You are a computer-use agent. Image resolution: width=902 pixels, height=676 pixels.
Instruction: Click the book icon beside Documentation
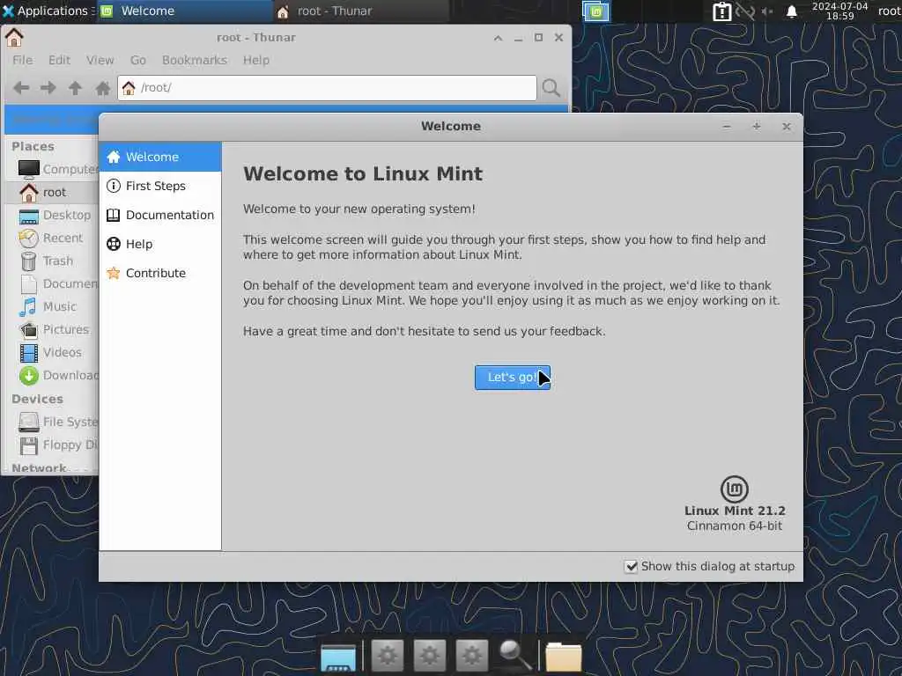point(114,215)
